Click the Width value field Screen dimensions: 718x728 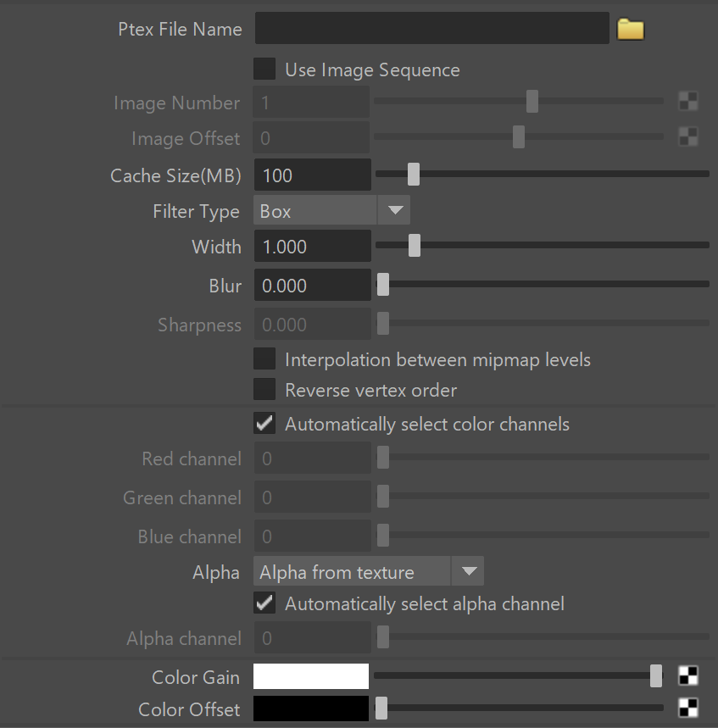[x=313, y=246]
